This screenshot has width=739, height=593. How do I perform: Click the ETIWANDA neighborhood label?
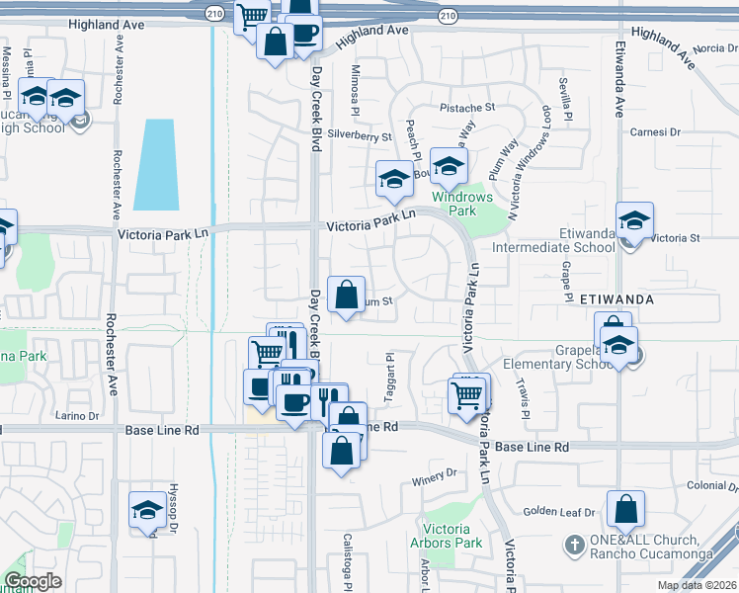point(616,299)
